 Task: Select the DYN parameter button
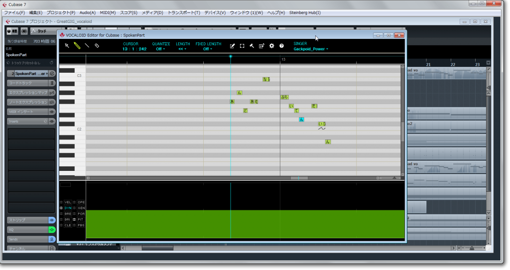(x=68, y=208)
